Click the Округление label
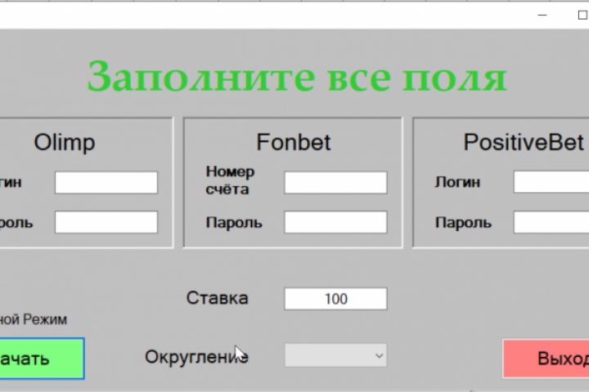 [x=196, y=357]
